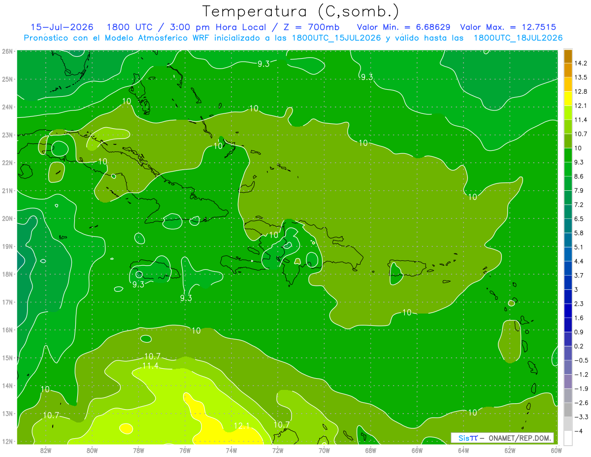Image resolution: width=591 pixels, height=457 pixels.
Task: Click the 'Sisπ' logo text
Action: click(468, 438)
